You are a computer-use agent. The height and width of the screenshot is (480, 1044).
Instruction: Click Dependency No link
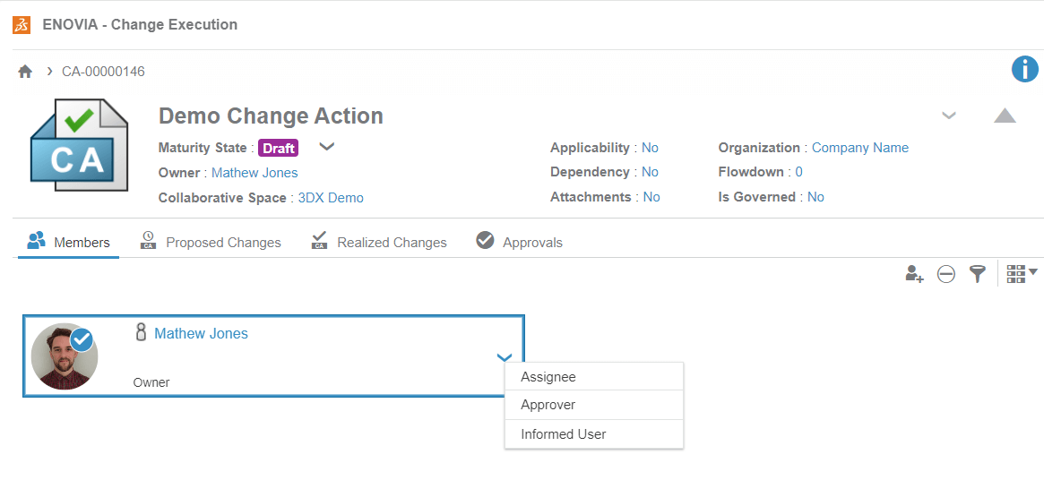[x=650, y=172]
